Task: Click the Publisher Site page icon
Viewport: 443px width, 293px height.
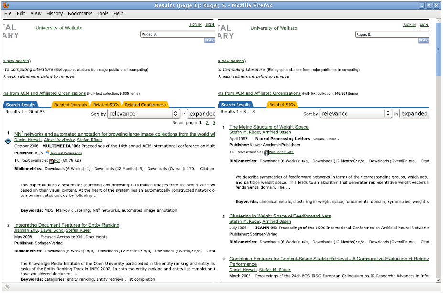Action: 266,153
